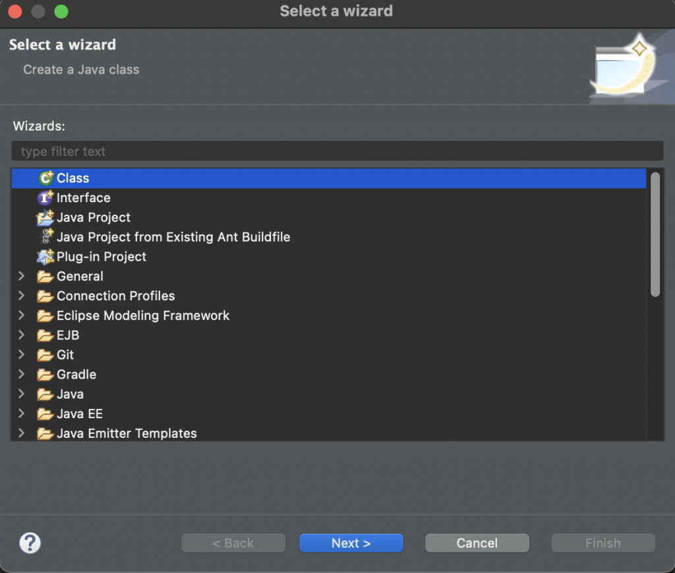675x573 pixels.
Task: Select the Eclipse Modeling Framework label
Action: 143,315
